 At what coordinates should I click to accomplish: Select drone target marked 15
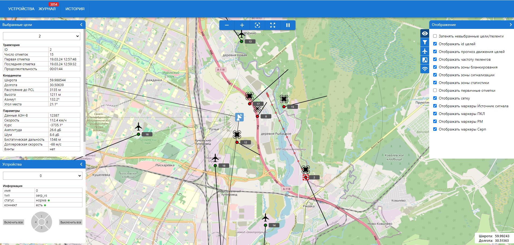(284, 99)
